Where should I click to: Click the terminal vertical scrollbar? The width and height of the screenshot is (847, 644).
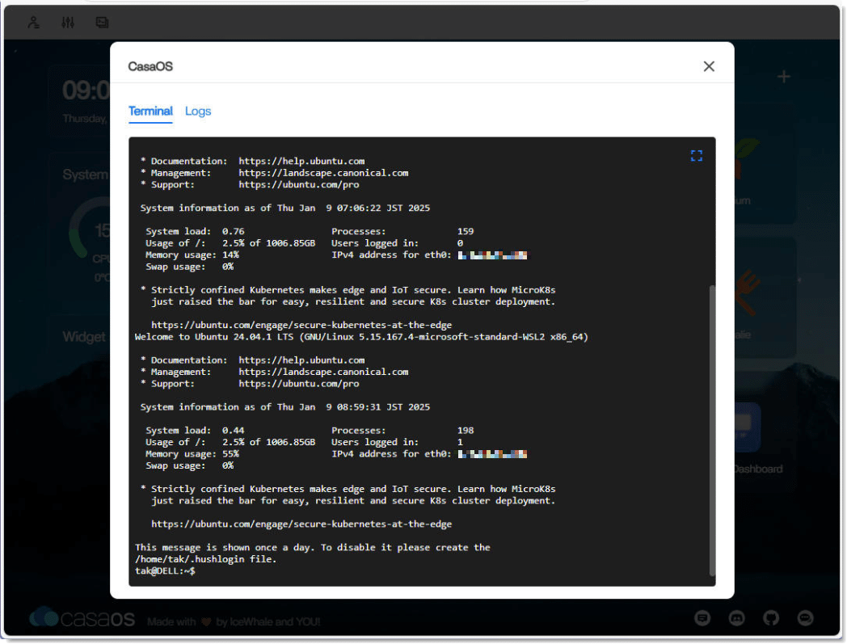[x=711, y=431]
